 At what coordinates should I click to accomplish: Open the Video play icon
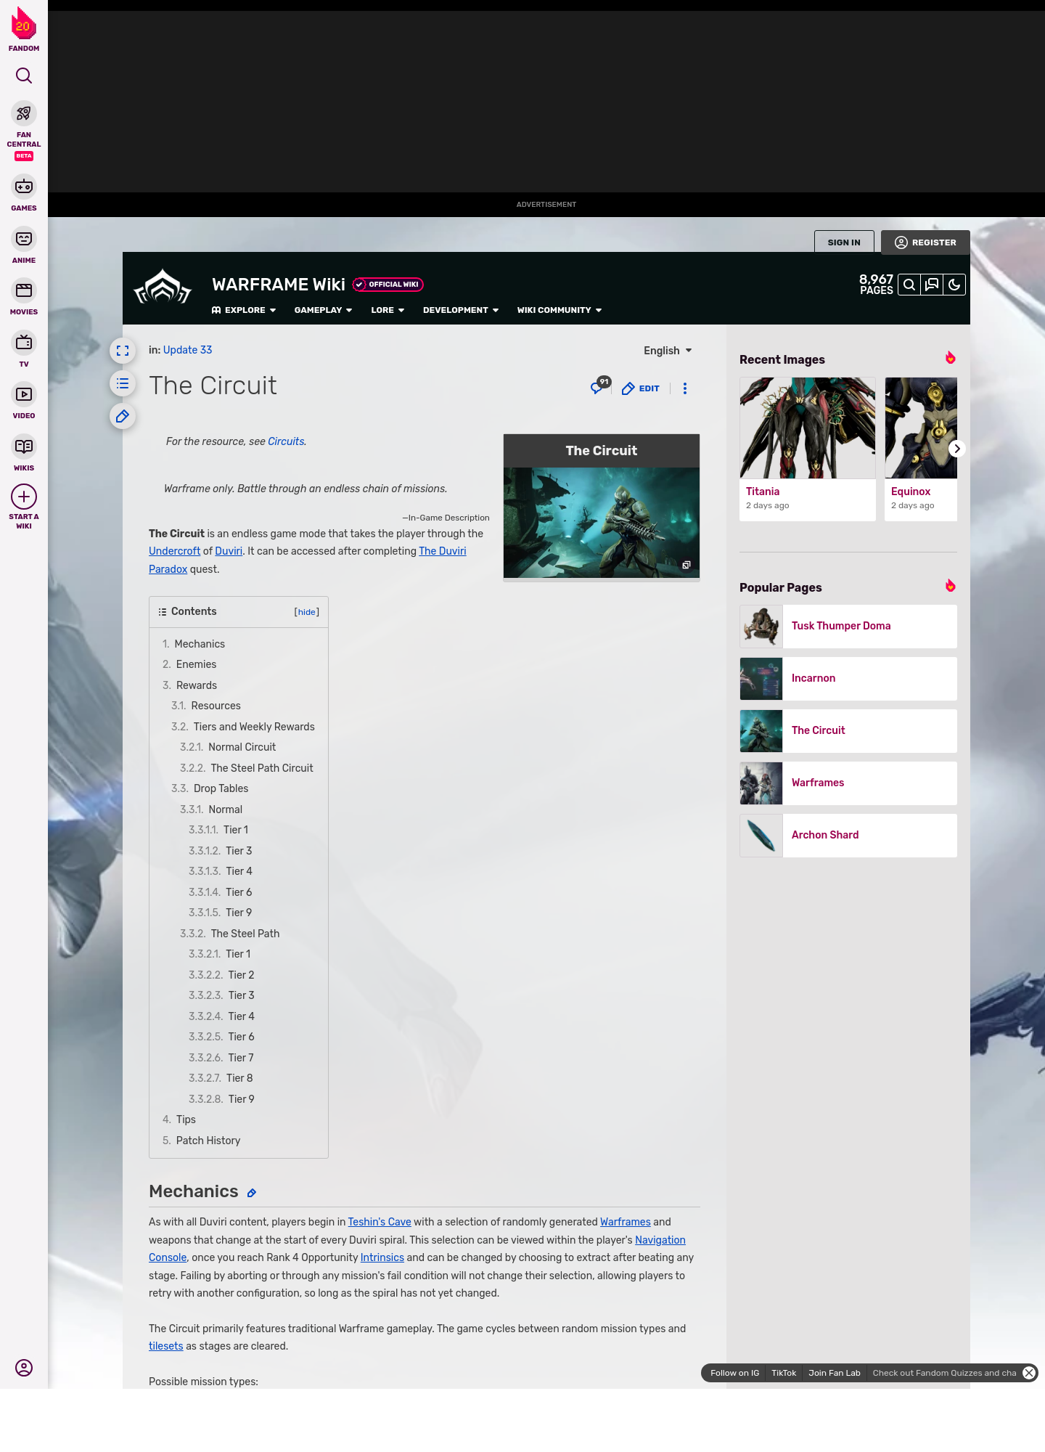click(24, 394)
